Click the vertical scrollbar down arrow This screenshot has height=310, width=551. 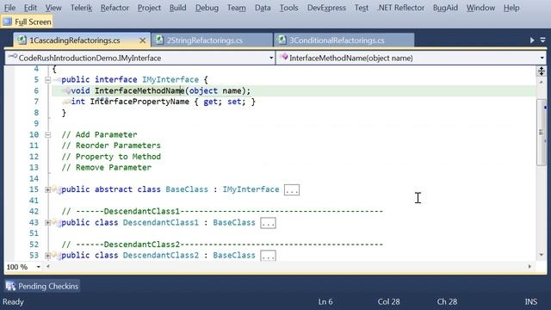[542, 255]
